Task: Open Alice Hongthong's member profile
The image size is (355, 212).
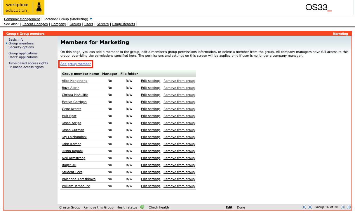Action: 75,81
